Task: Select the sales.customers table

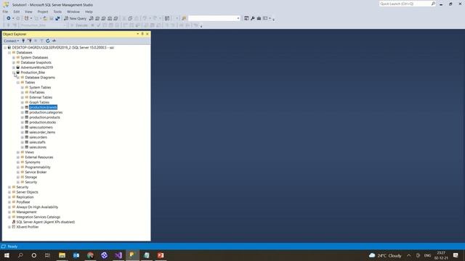Action: 41,128
